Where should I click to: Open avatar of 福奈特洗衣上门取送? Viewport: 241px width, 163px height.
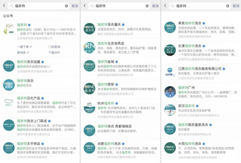9,125
